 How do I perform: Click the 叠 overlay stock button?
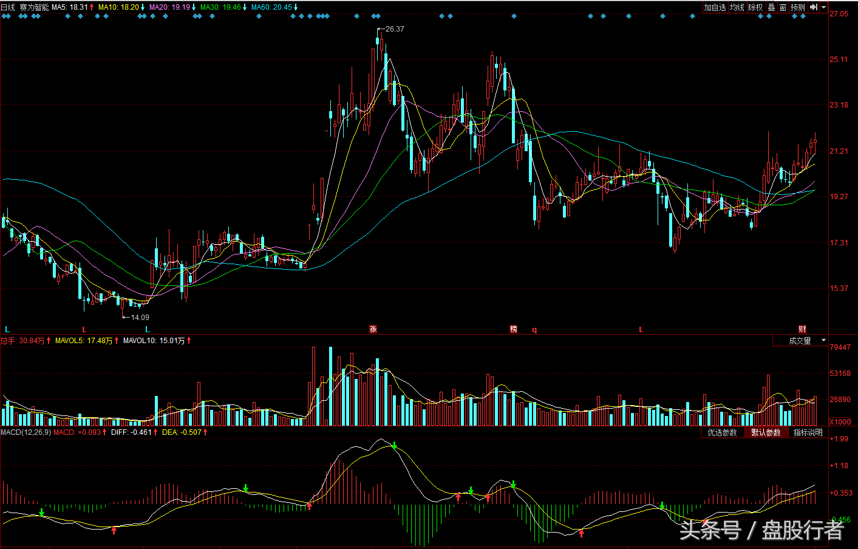coord(771,7)
